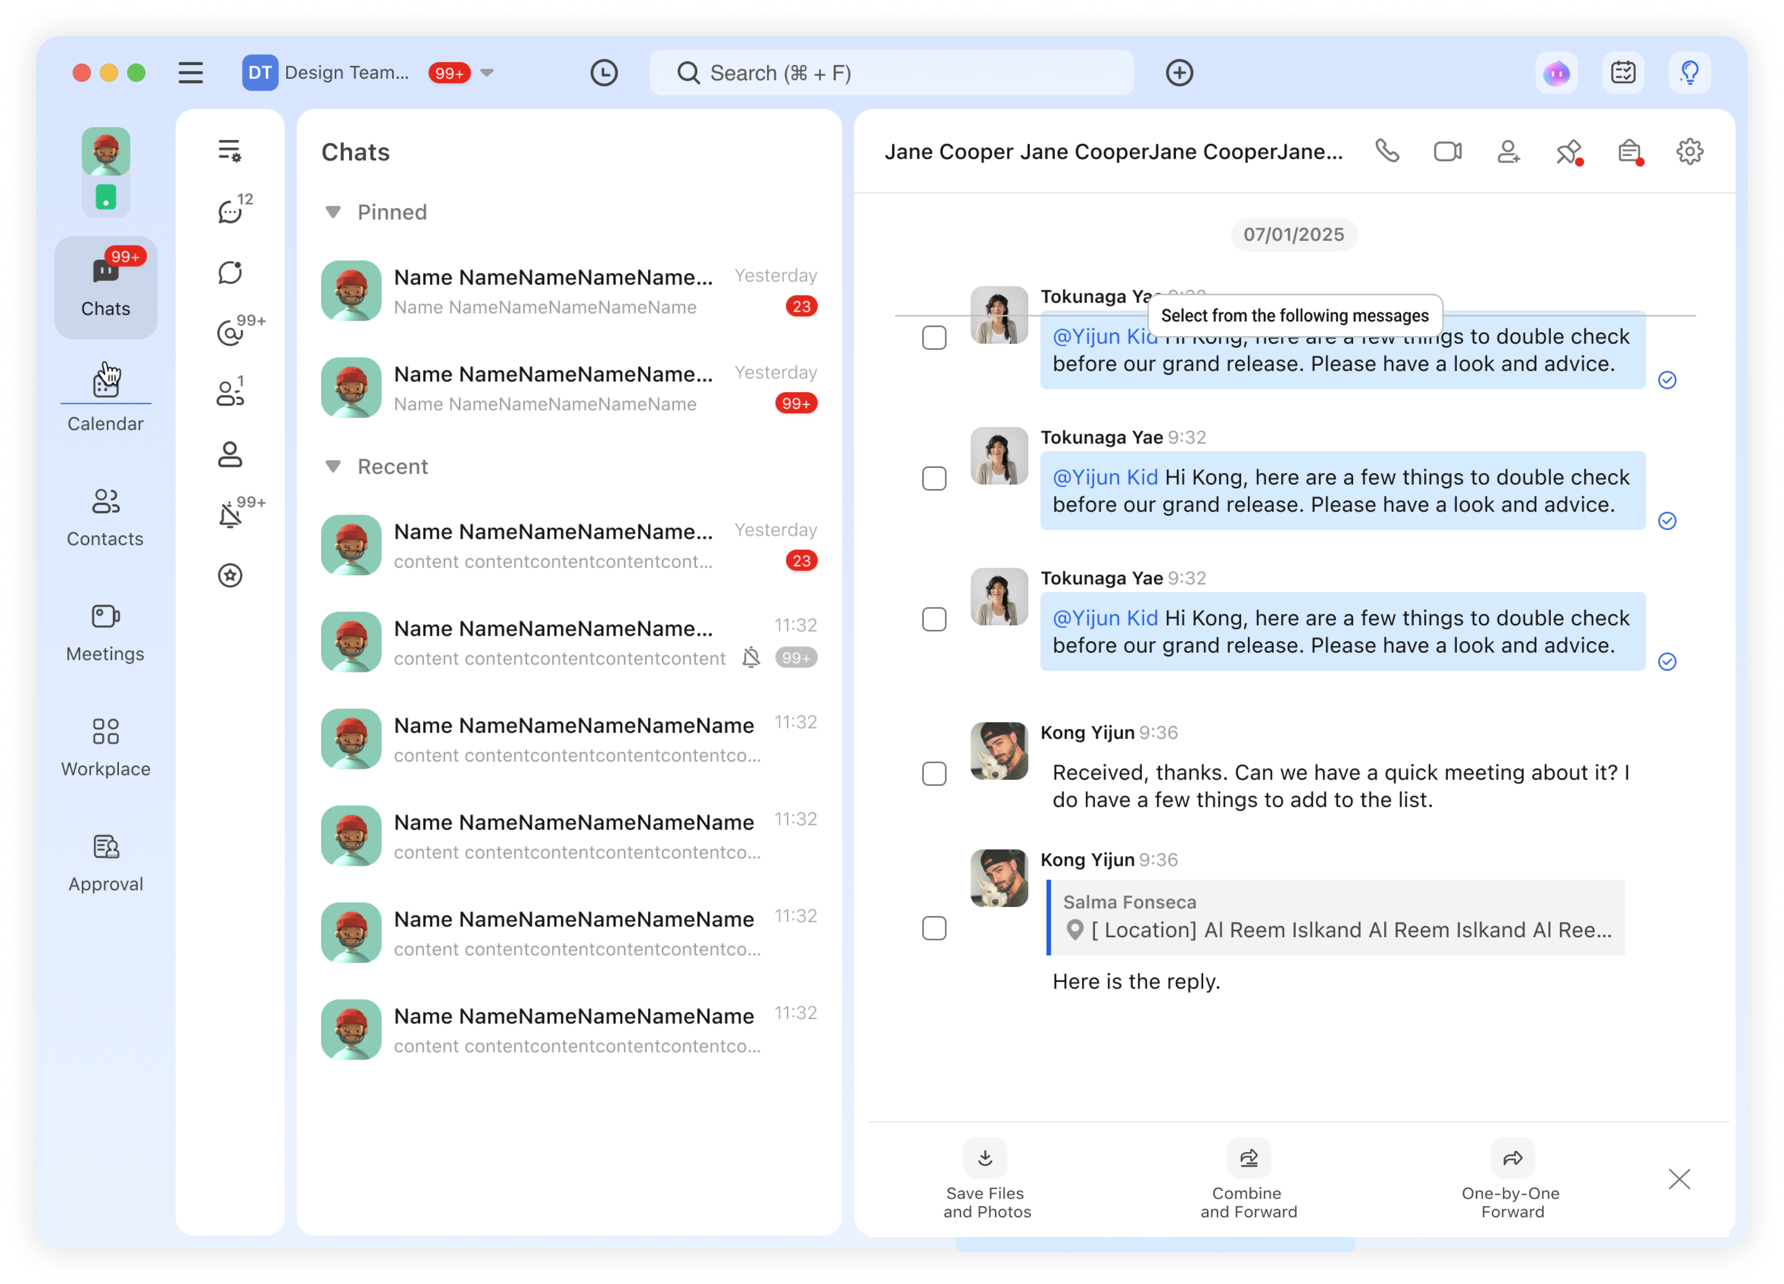Screen dimensions: 1784x1284
Task: Check the Kong Yijun 'Received, thanks' message
Action: click(x=934, y=774)
